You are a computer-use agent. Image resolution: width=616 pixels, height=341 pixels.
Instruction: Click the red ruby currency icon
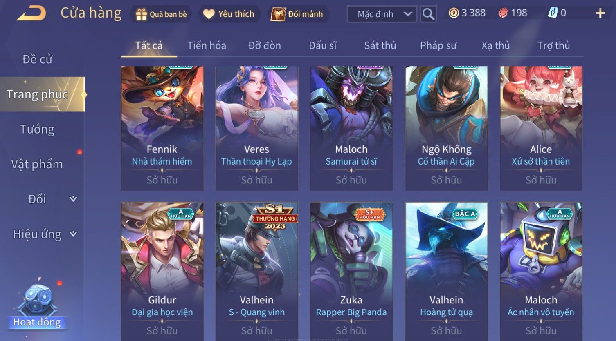pos(503,13)
